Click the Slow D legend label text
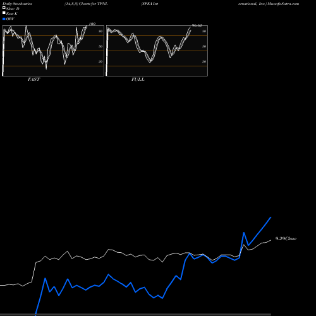Viewport: 316px width, 316px height. tap(13, 9)
